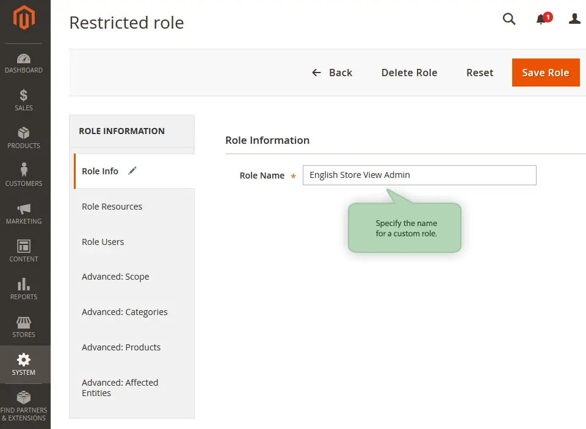Select the Stores storefront icon

pyautogui.click(x=24, y=326)
